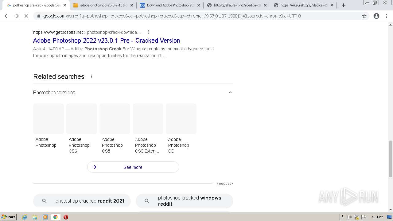
Task: Switch to pothoshop crakced Google Search tab
Action: [x=36, y=5]
